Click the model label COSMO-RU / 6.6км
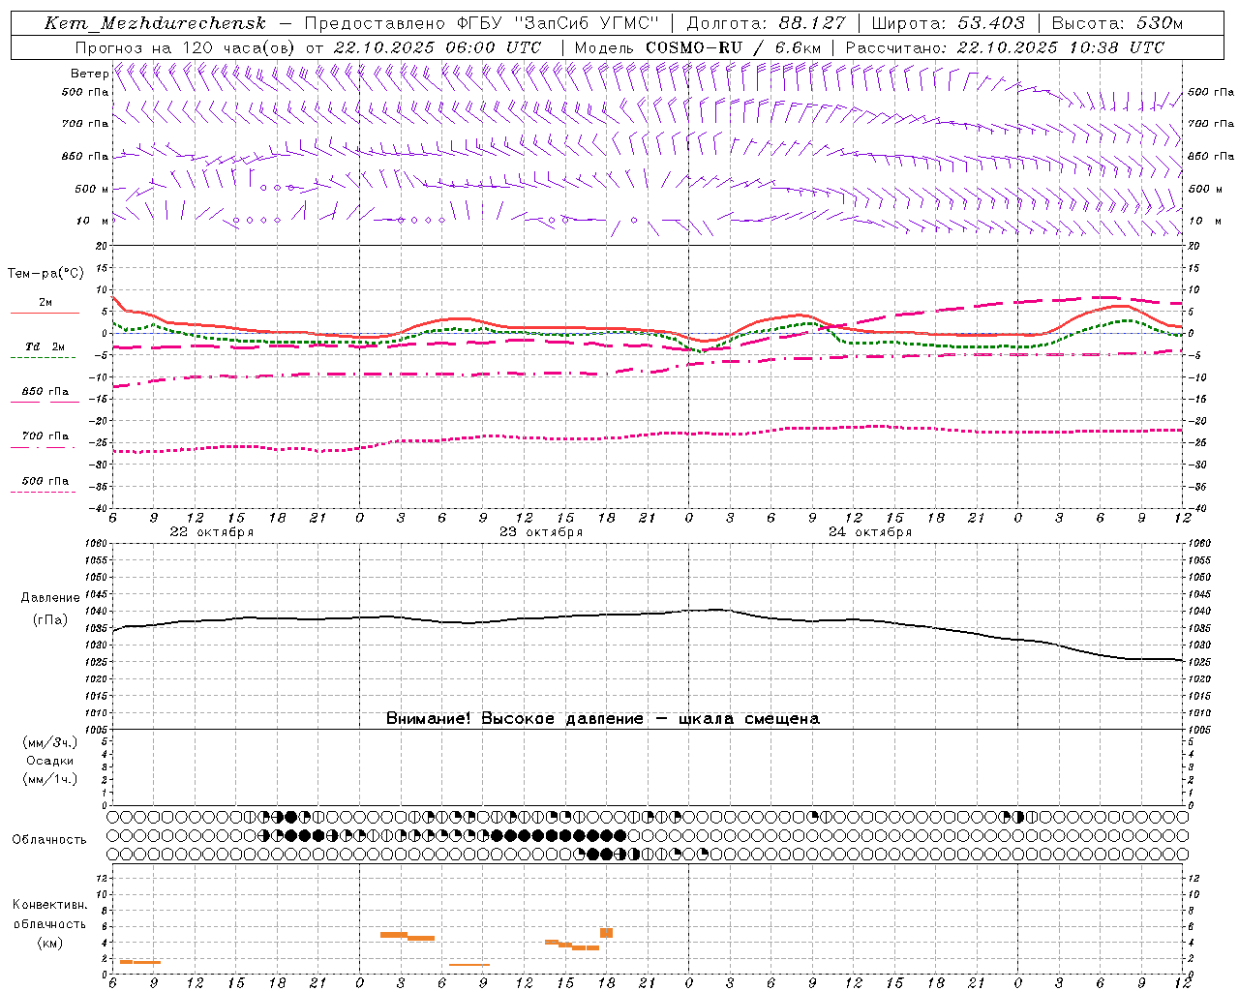The height and width of the screenshot is (991, 1239). (733, 47)
